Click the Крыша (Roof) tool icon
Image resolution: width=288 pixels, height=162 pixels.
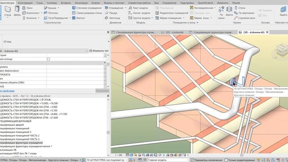pyautogui.click(x=45, y=8)
